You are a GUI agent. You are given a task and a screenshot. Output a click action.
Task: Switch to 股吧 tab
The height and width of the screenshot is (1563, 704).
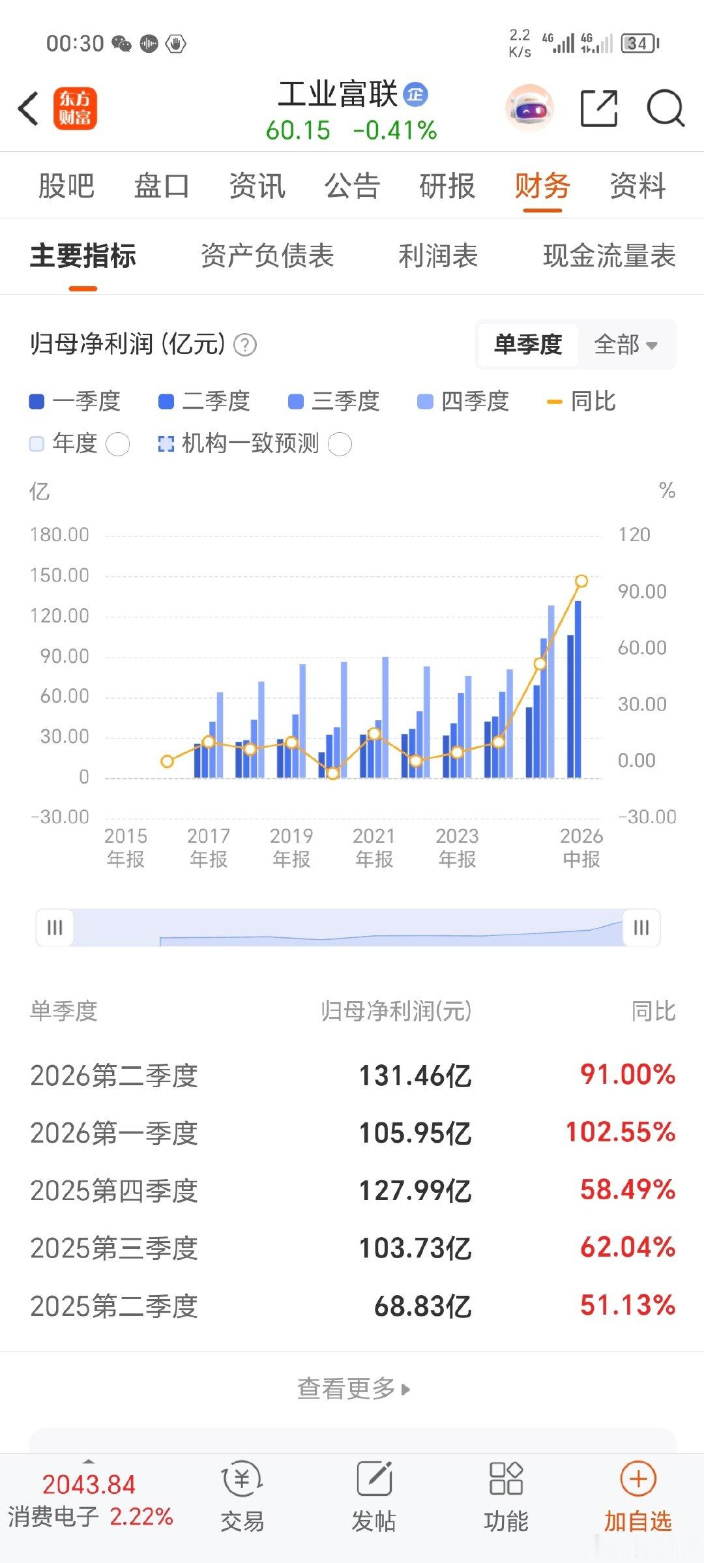(x=66, y=186)
